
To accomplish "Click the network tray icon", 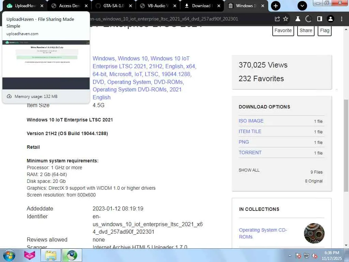I will (306, 256).
